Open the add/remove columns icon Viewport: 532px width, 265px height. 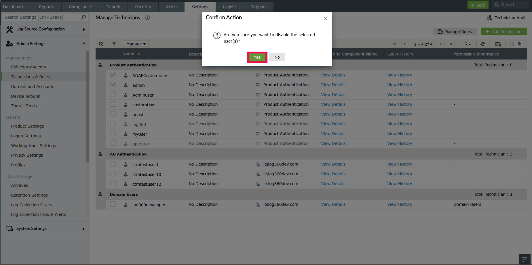tap(498, 44)
